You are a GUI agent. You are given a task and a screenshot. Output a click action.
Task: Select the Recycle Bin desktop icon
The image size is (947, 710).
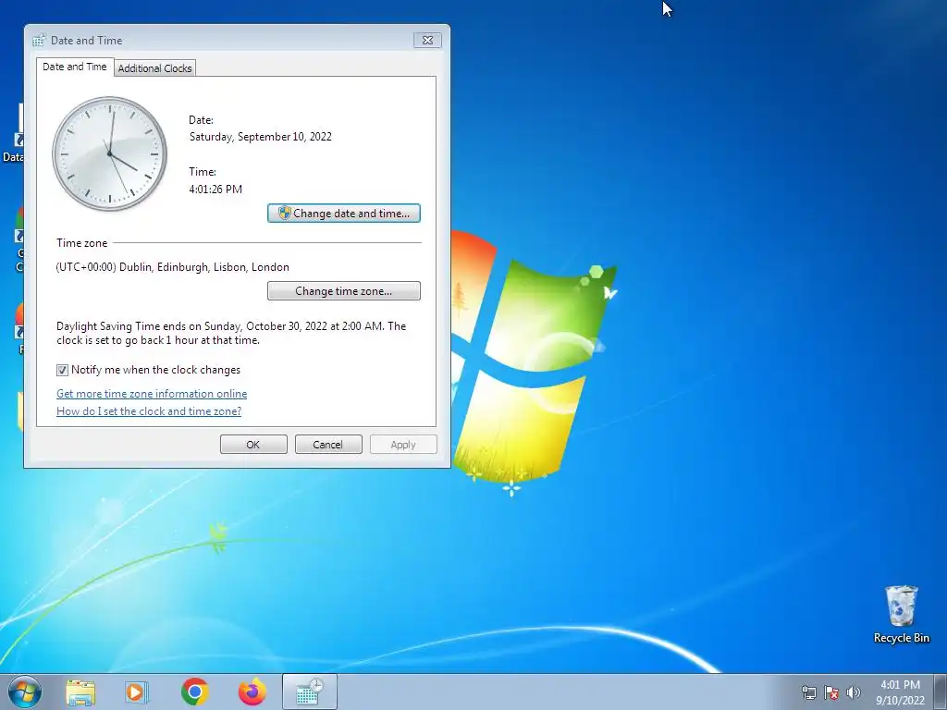point(901,614)
